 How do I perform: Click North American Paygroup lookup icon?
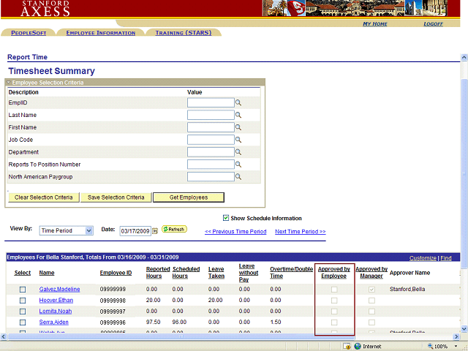pos(238,177)
